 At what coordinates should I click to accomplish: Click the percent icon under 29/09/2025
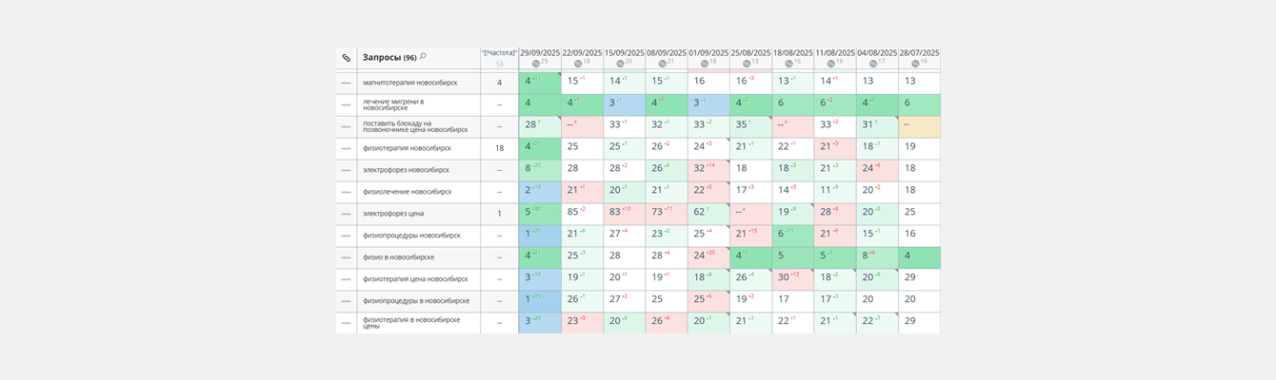click(x=536, y=64)
